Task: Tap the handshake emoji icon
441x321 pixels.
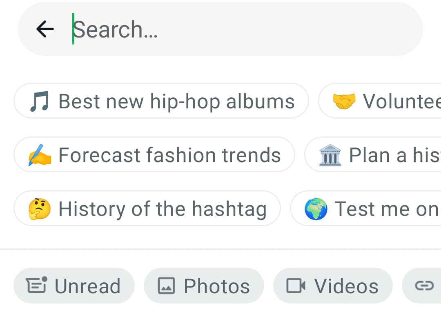Action: pos(344,101)
